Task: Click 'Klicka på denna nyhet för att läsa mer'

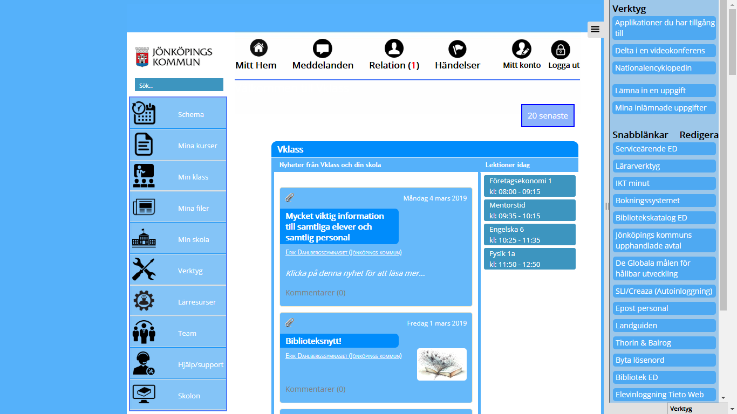Action: click(x=356, y=273)
